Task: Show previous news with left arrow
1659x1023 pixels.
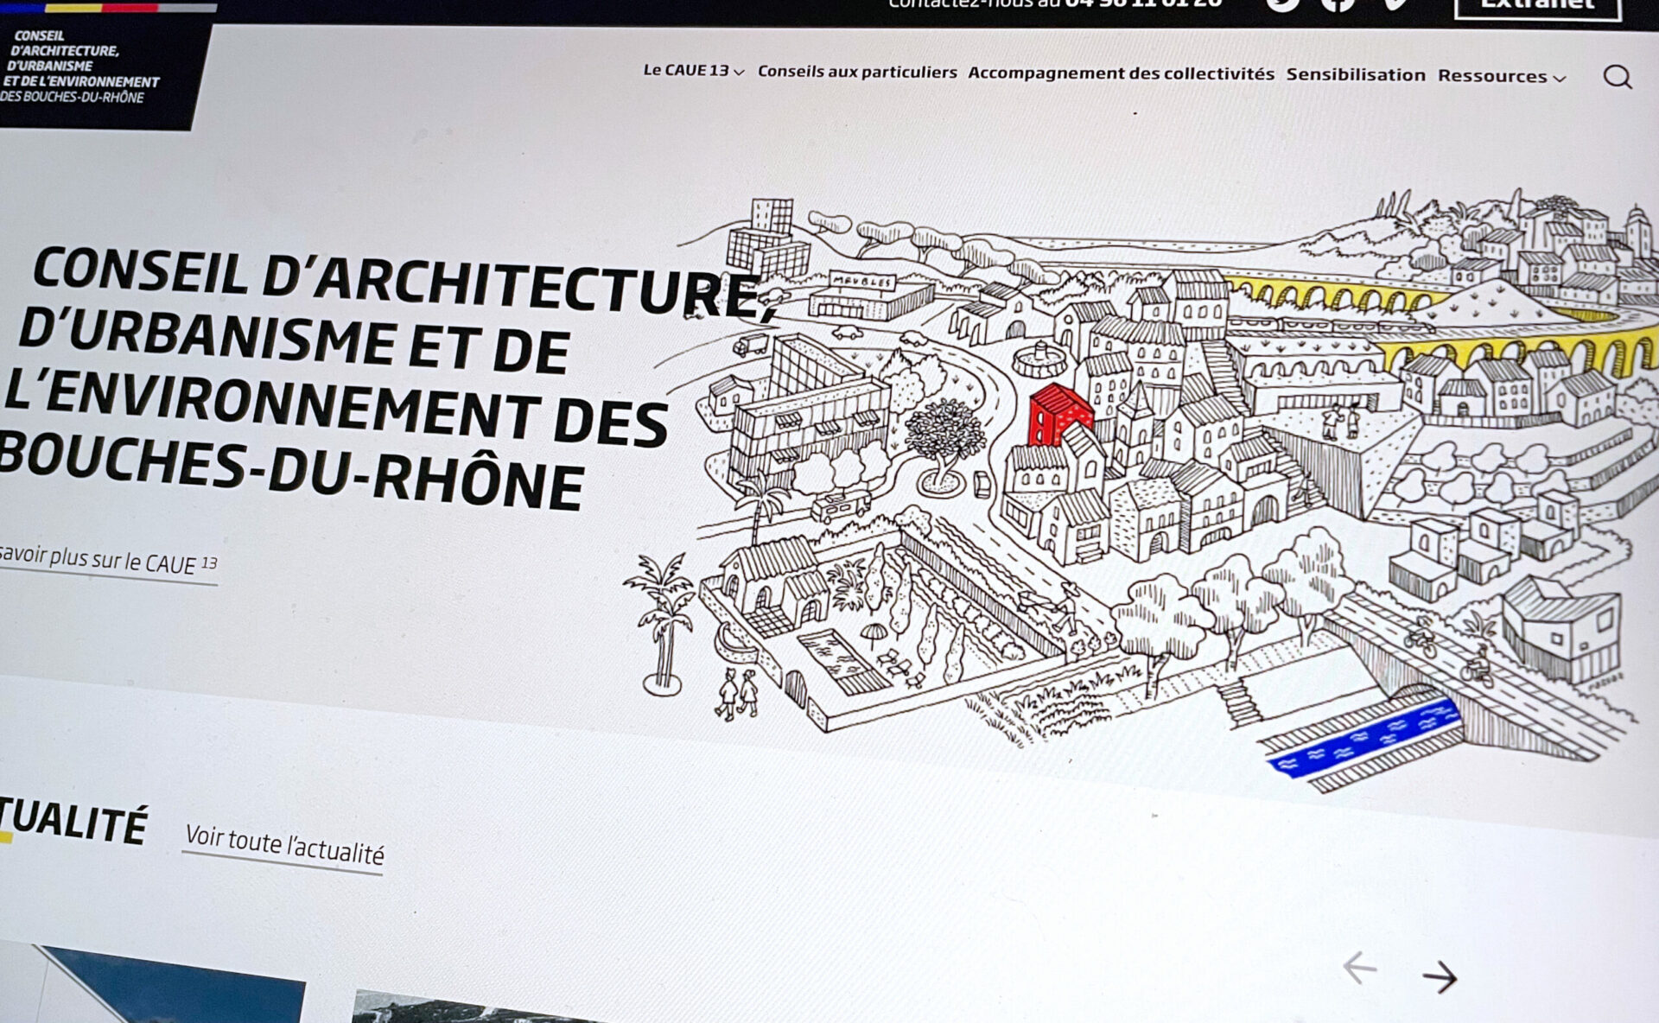Action: pyautogui.click(x=1360, y=968)
